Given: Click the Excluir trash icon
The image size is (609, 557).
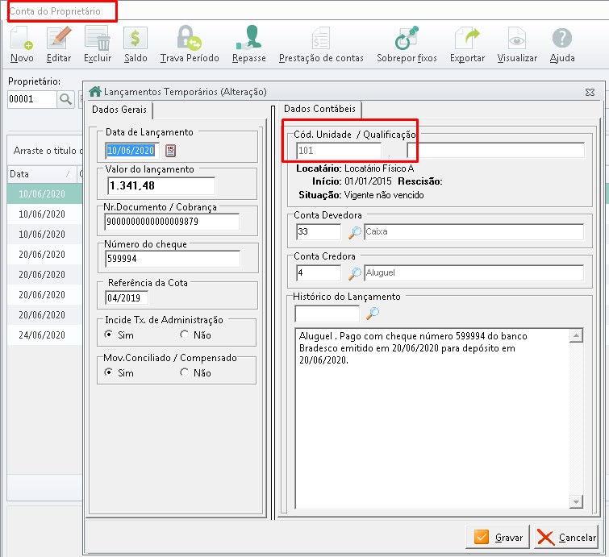Looking at the screenshot, I should point(98,39).
